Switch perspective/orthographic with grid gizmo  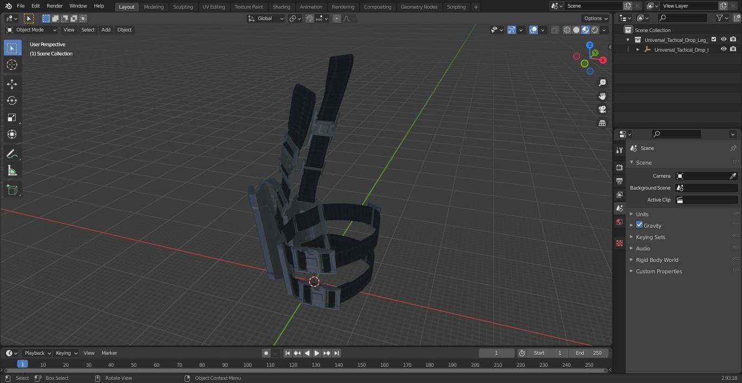[602, 123]
